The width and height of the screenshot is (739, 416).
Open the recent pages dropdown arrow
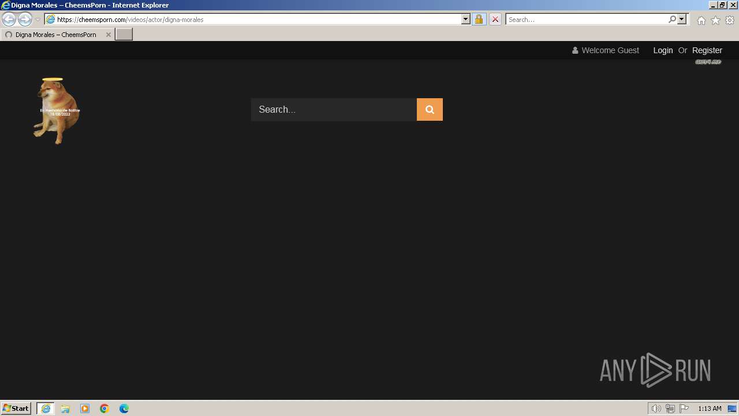click(x=38, y=20)
